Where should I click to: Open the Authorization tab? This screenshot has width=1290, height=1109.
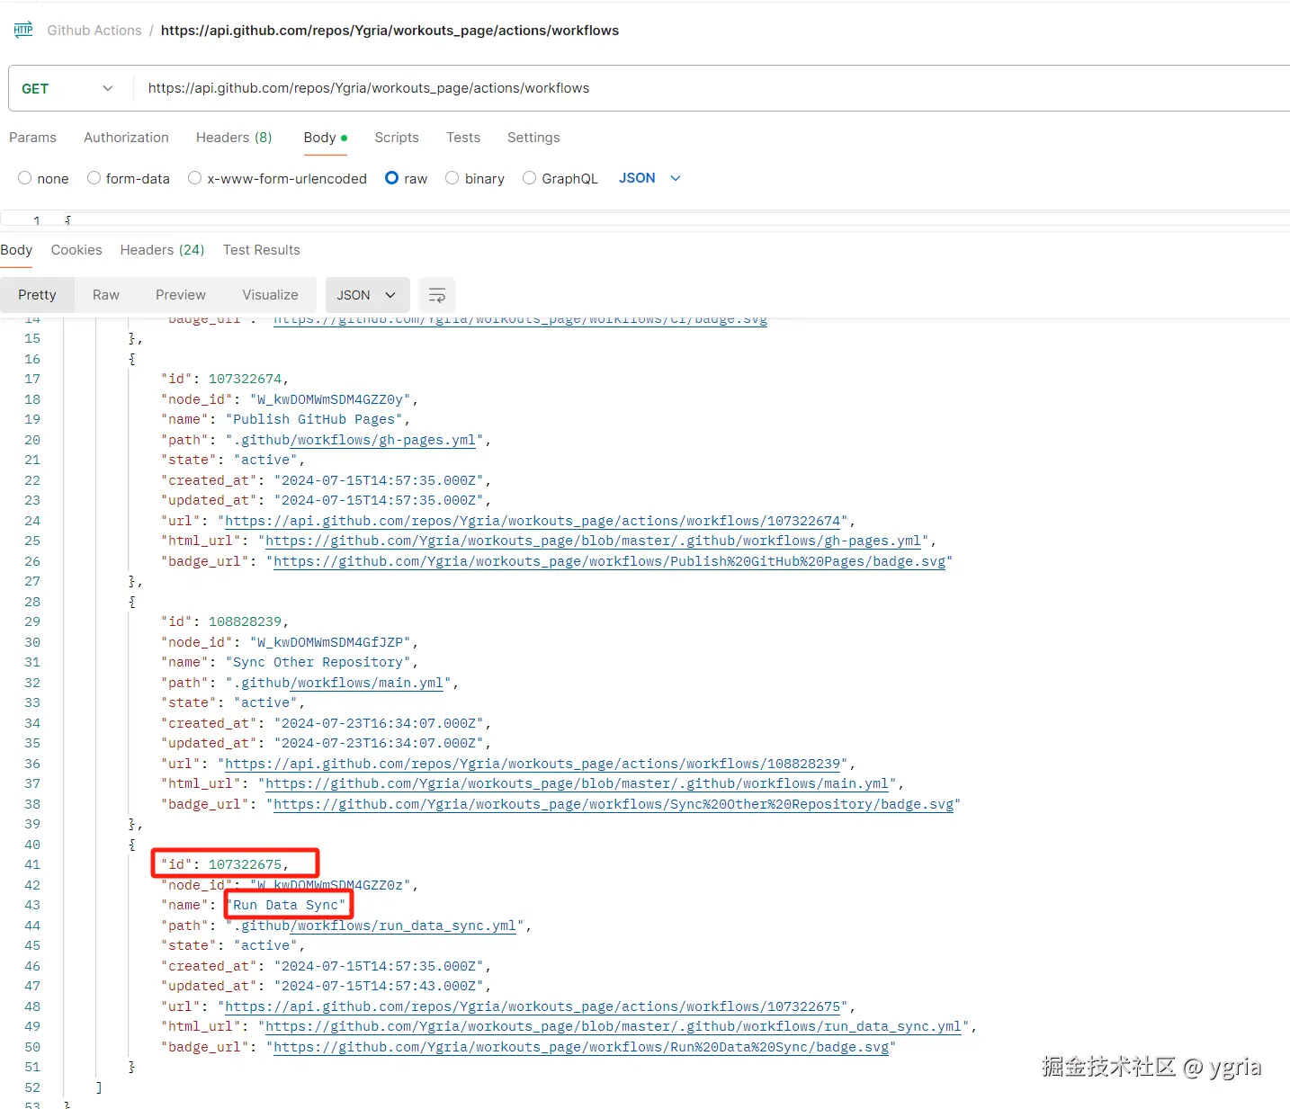click(x=126, y=138)
